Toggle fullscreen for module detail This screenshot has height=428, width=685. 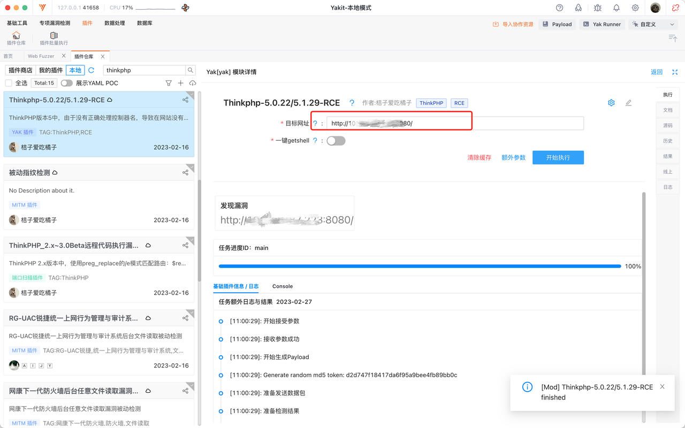tap(675, 72)
